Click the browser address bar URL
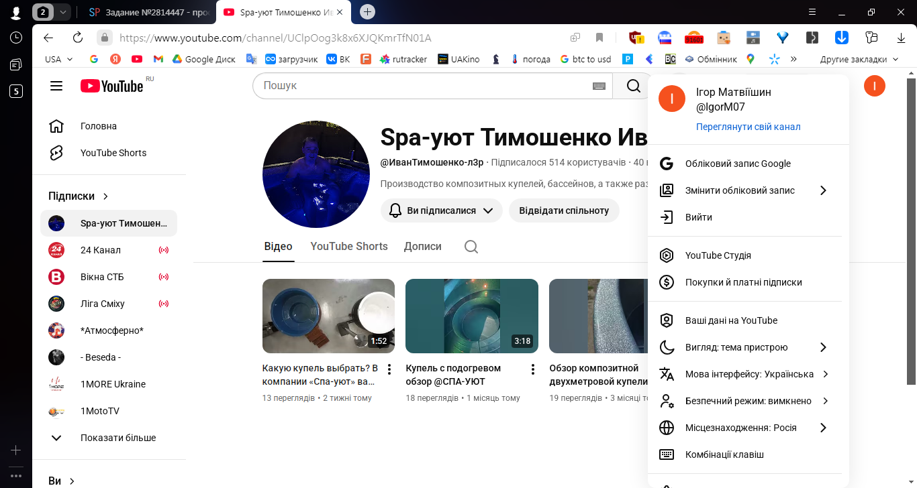Screen dimensions: 917x488 click(x=275, y=38)
